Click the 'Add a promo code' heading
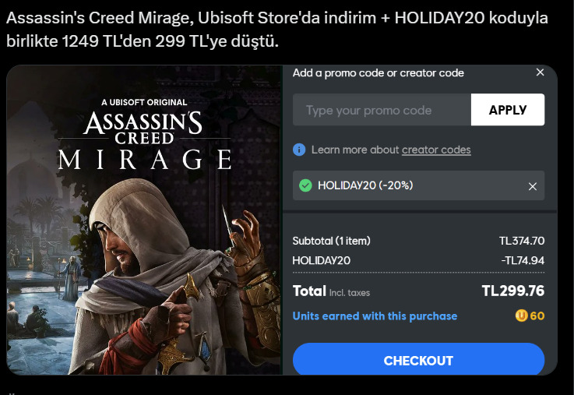 click(379, 73)
